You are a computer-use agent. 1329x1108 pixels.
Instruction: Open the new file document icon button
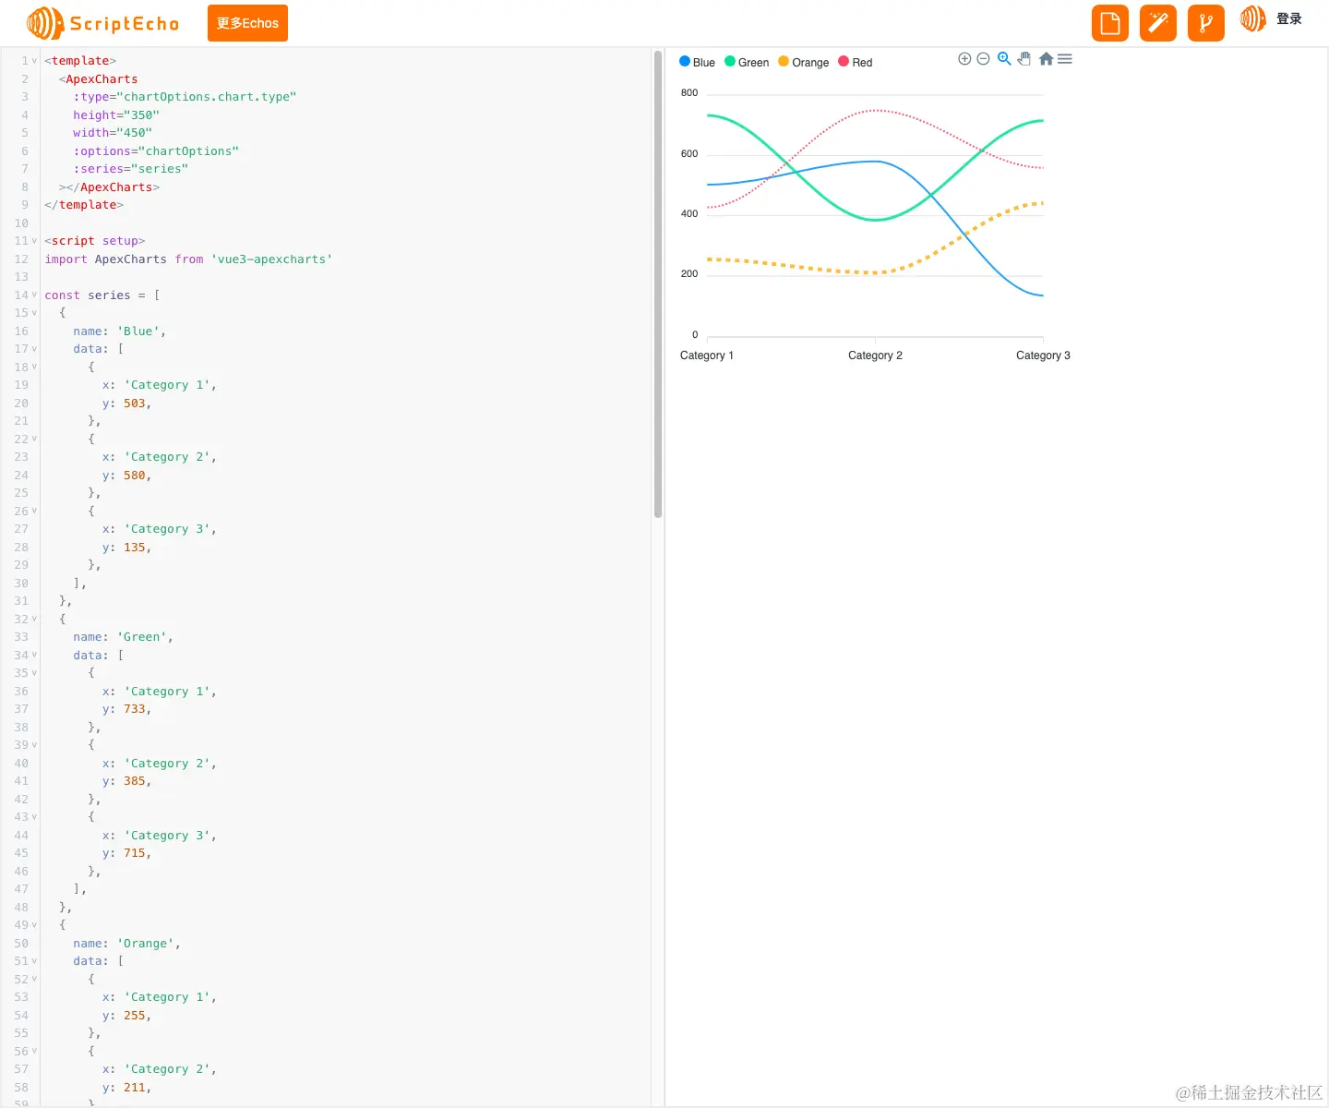[x=1110, y=23]
